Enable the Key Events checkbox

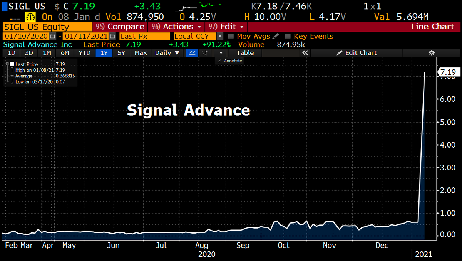coord(288,36)
